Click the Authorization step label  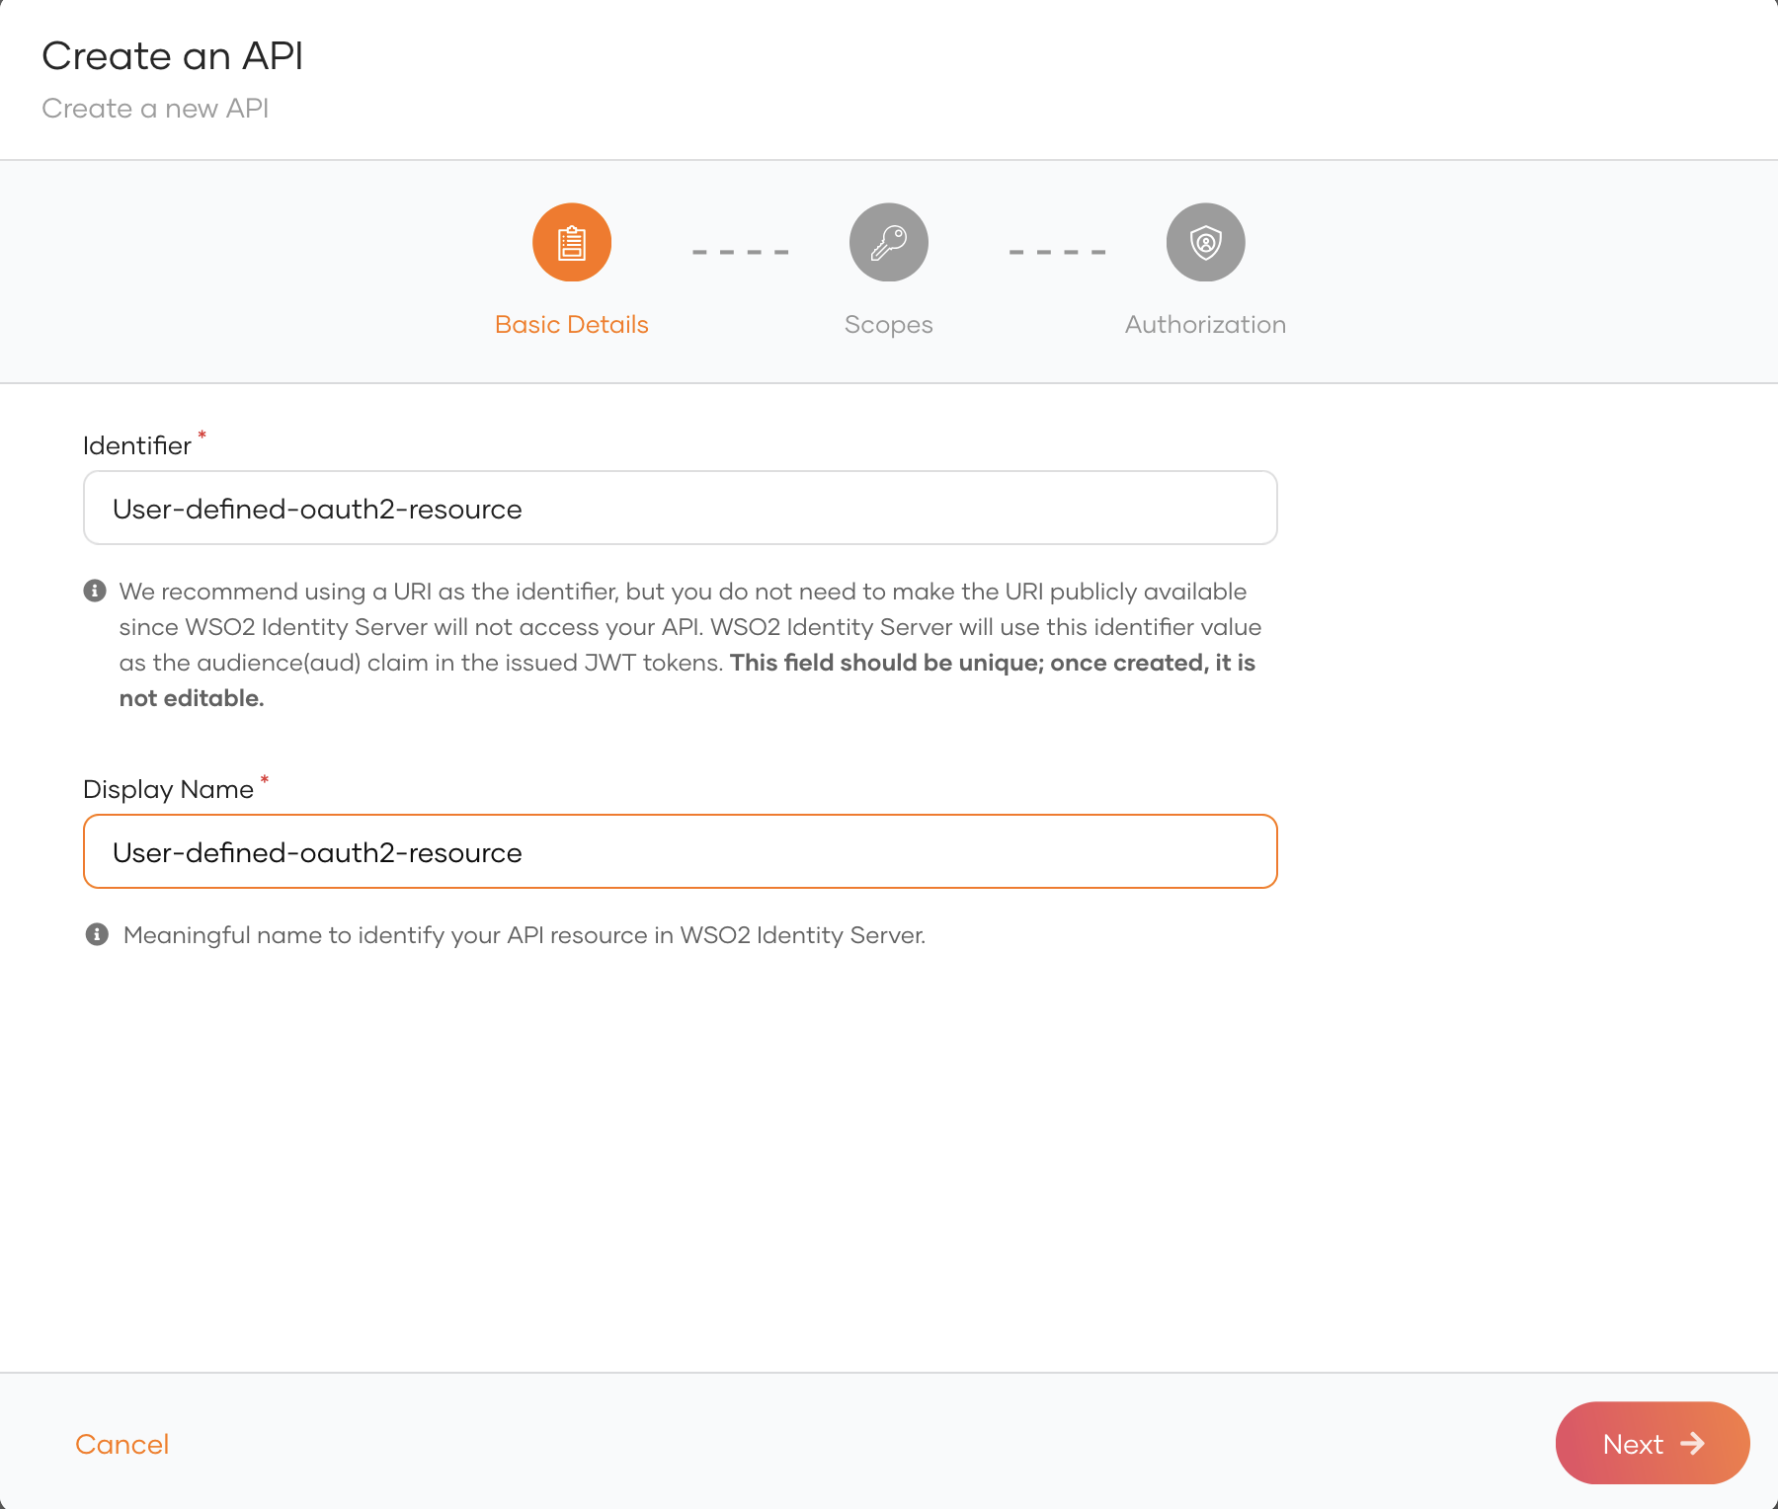coord(1205,325)
